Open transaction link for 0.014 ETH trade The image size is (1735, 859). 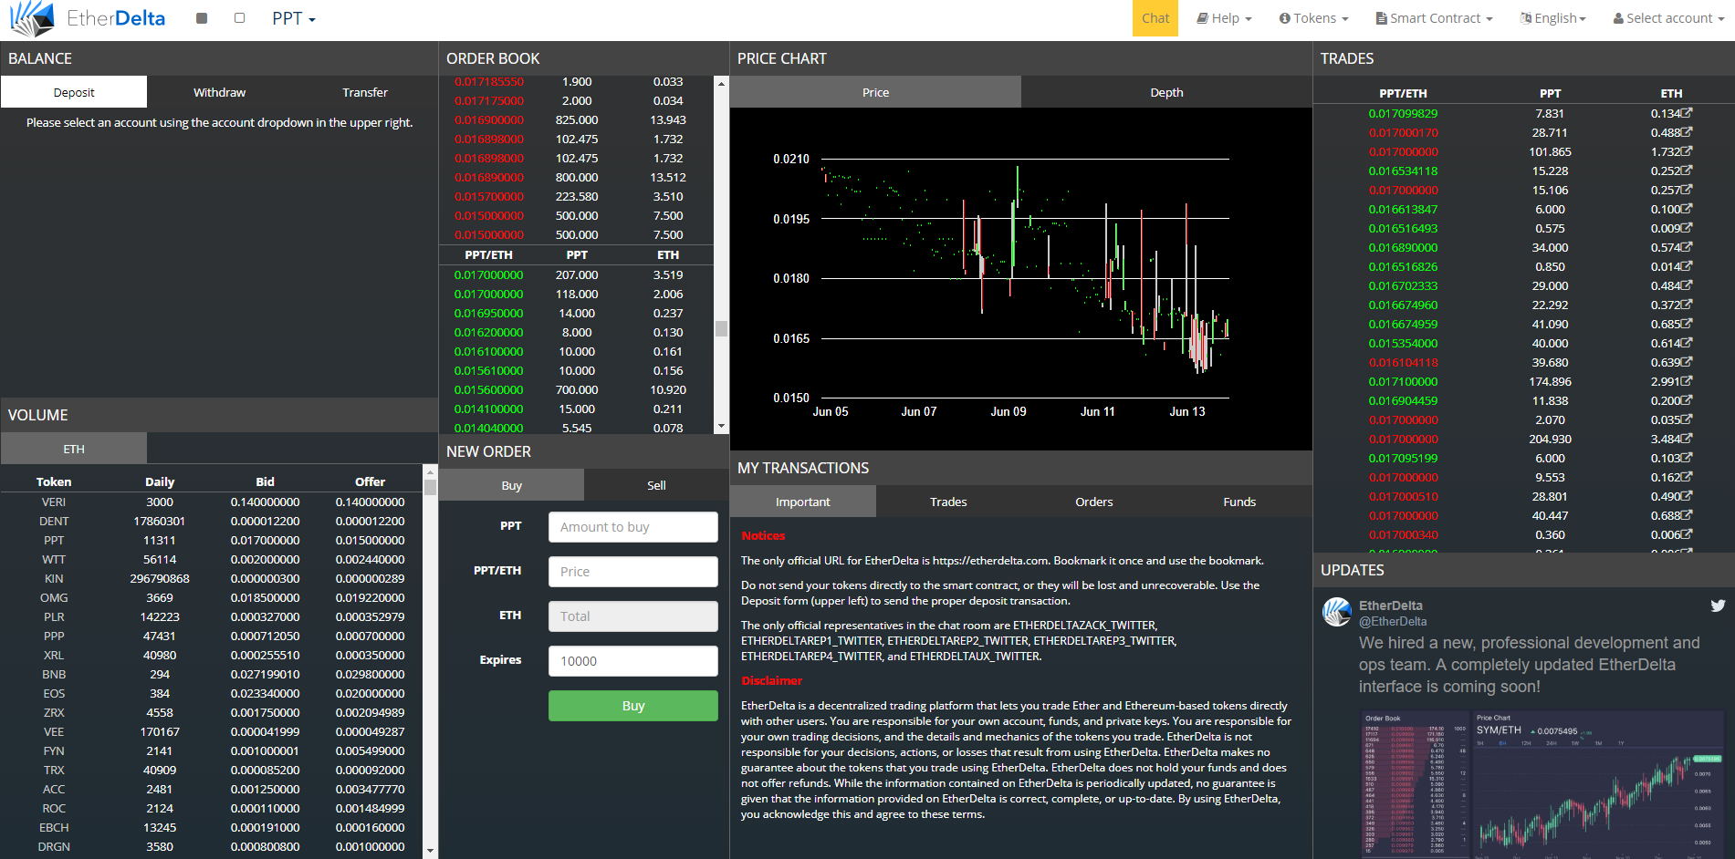[x=1687, y=266]
